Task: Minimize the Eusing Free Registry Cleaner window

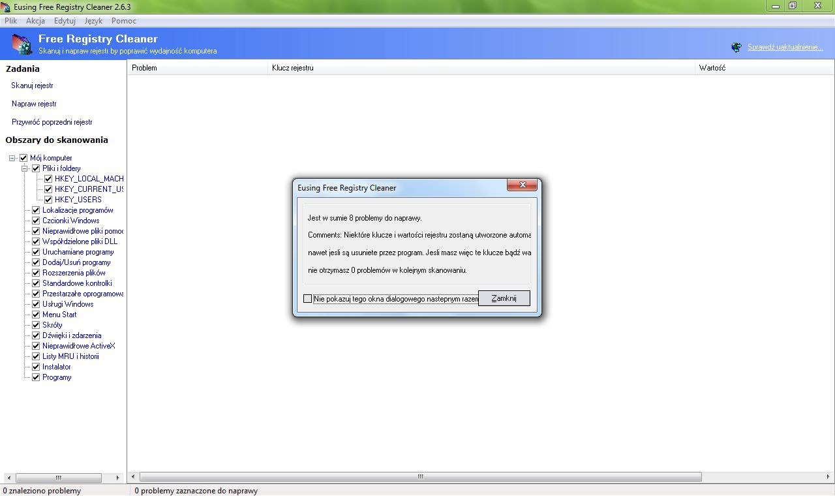Action: [776, 5]
